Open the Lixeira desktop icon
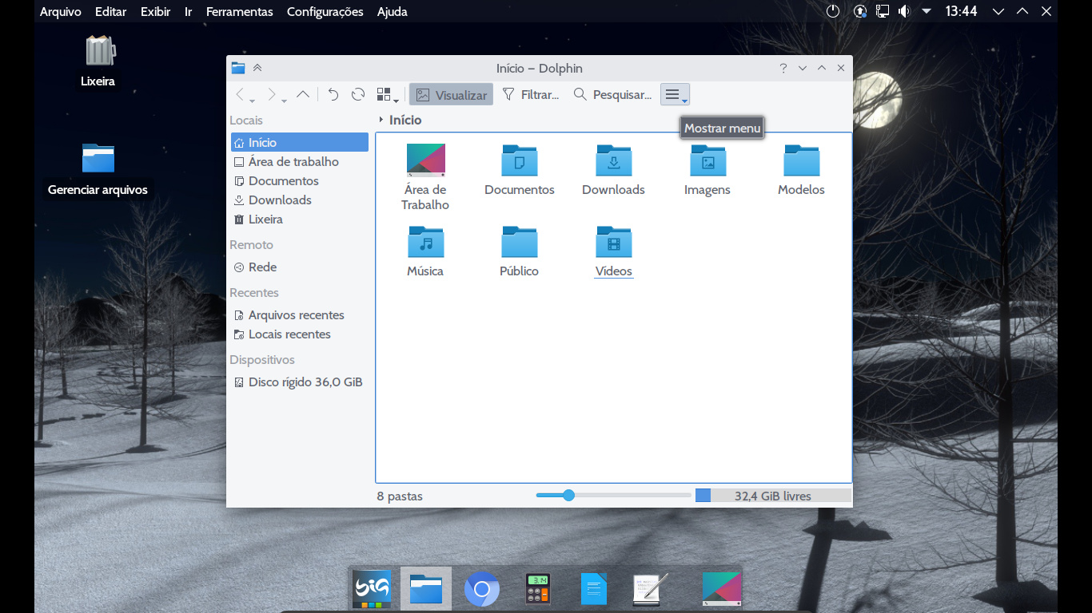 pyautogui.click(x=98, y=53)
